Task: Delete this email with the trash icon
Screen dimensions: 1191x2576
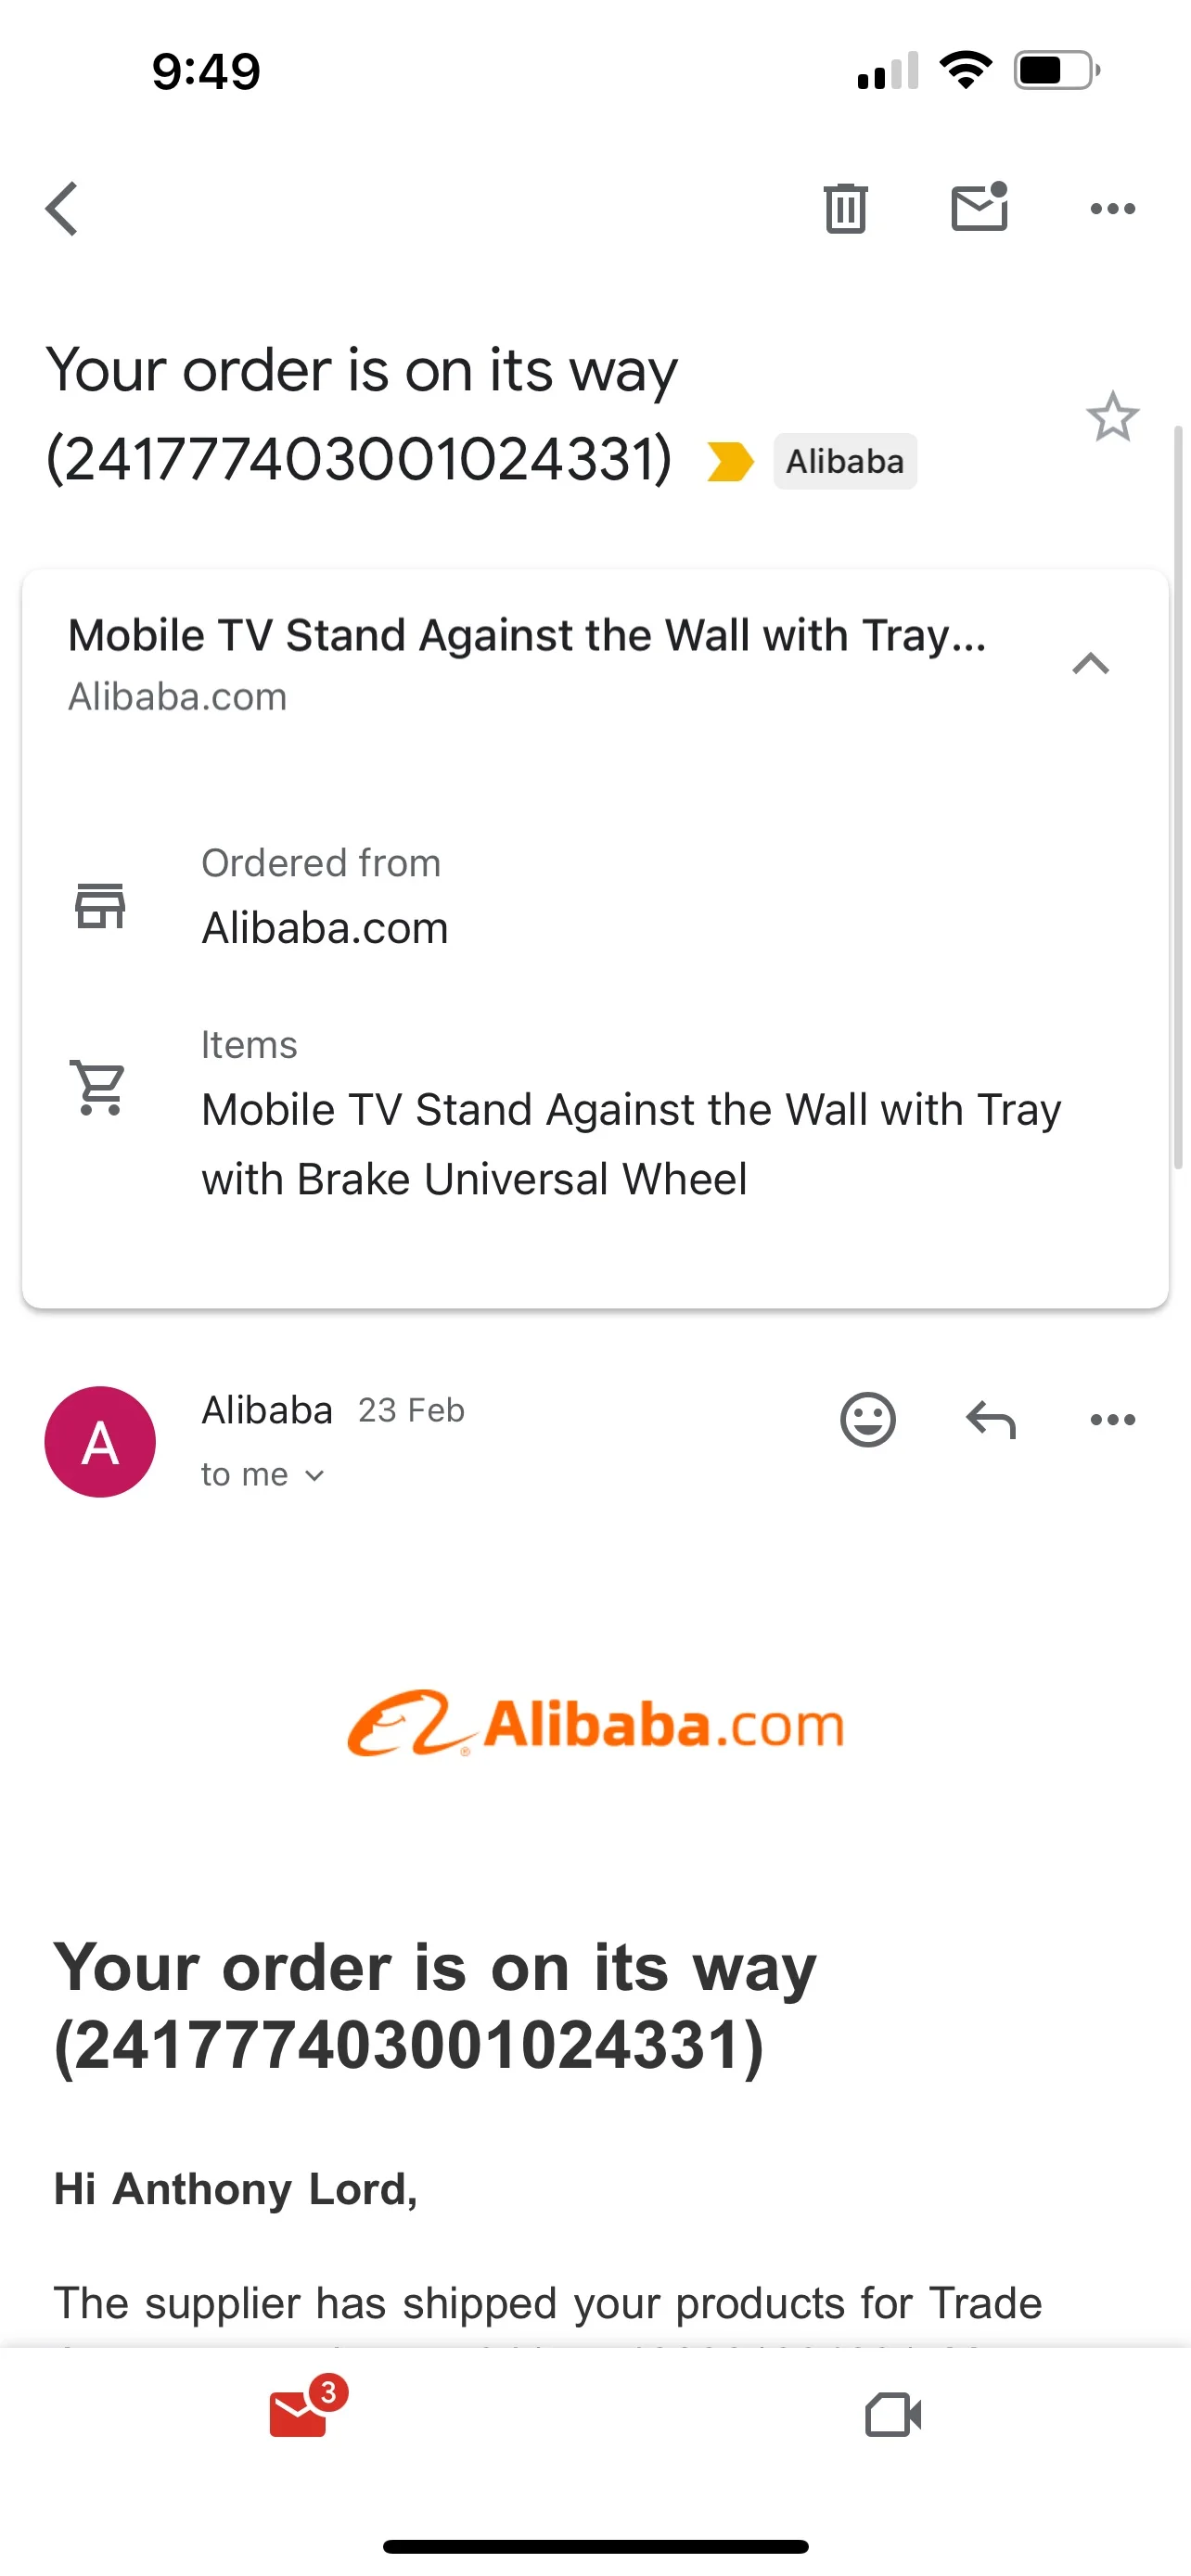Action: point(845,209)
